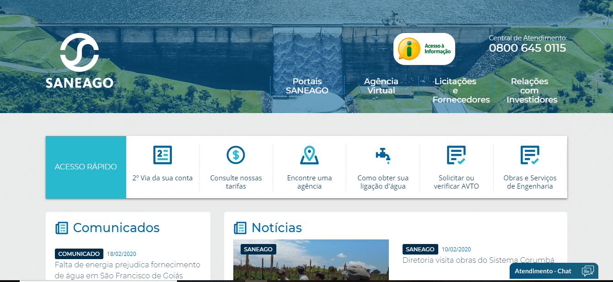Viewport: 613px width, 282px height.
Task: Open Obras e Serviços de Engenharia link
Action: click(530, 182)
